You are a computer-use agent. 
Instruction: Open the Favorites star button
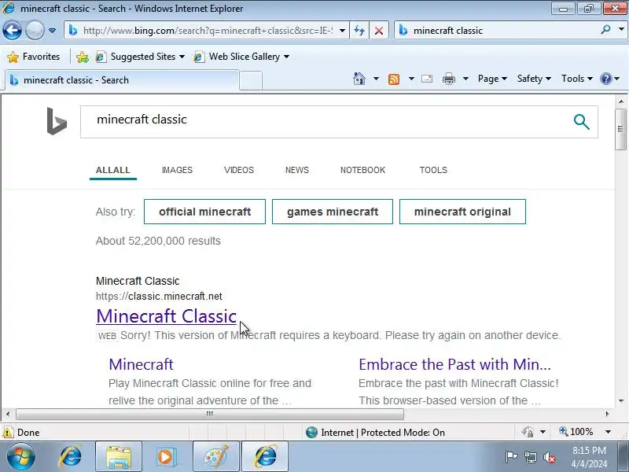coord(34,57)
